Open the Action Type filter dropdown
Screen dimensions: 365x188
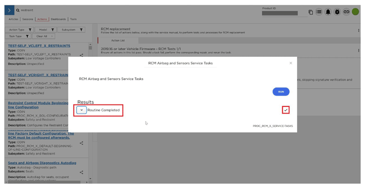coord(19,30)
